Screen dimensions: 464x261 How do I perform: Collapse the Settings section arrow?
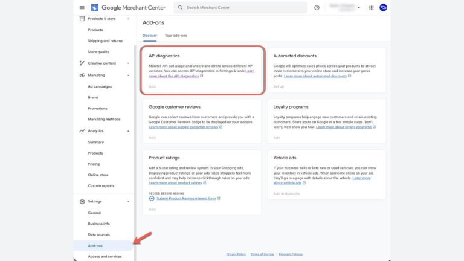coord(129,202)
